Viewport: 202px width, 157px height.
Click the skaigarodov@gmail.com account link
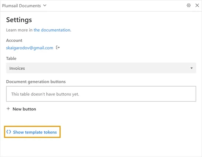click(x=29, y=48)
